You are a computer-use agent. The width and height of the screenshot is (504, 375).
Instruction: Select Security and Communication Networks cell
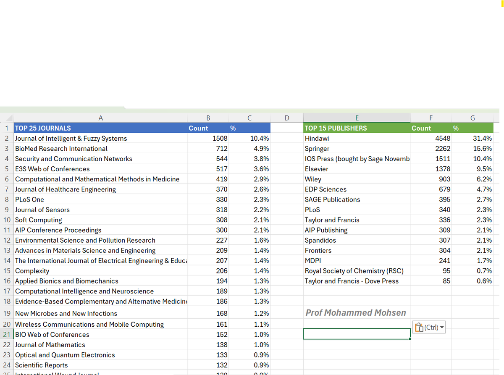pos(100,159)
